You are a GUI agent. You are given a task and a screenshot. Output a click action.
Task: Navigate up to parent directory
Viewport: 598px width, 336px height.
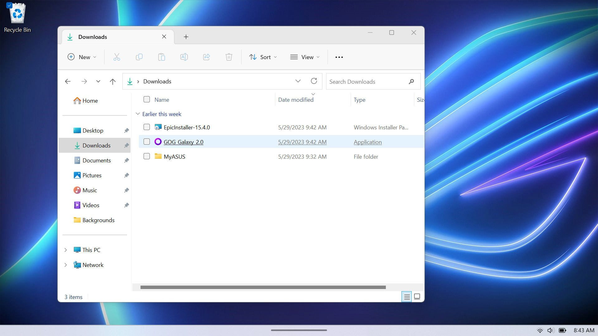113,81
